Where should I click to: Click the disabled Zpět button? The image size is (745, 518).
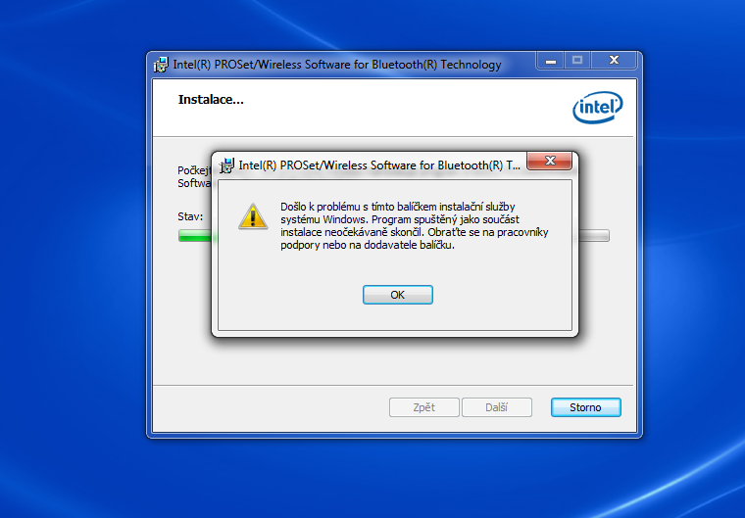424,407
